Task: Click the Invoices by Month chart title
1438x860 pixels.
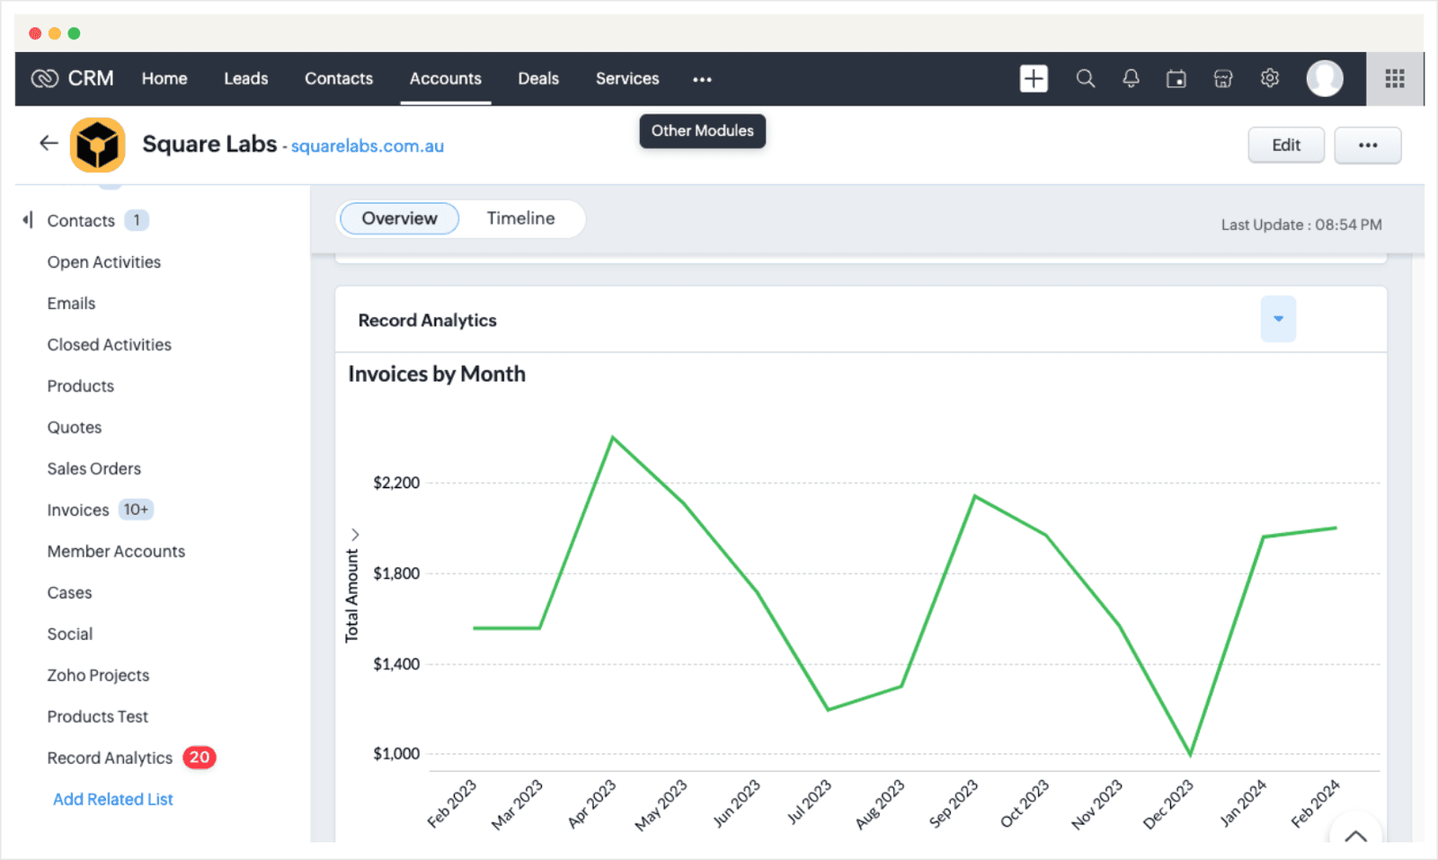Action: click(437, 374)
